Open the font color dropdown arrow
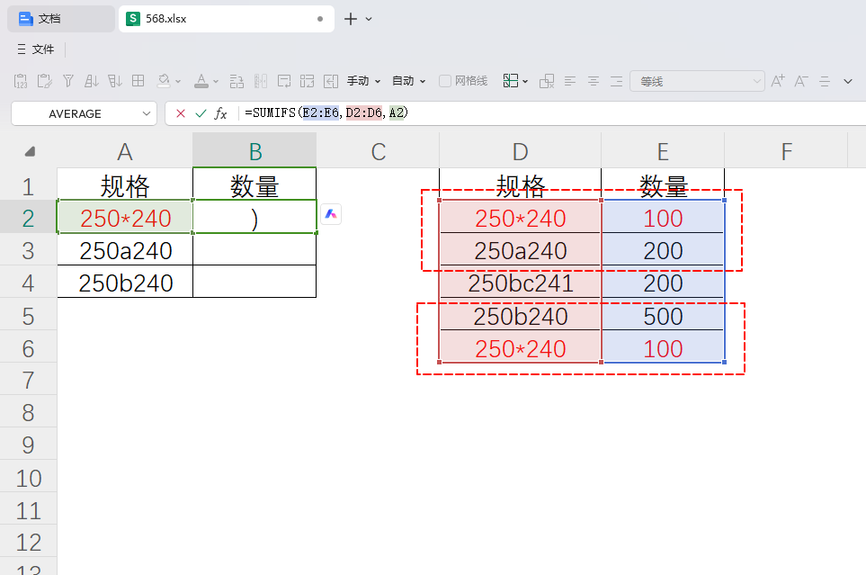The height and width of the screenshot is (575, 866). click(216, 82)
